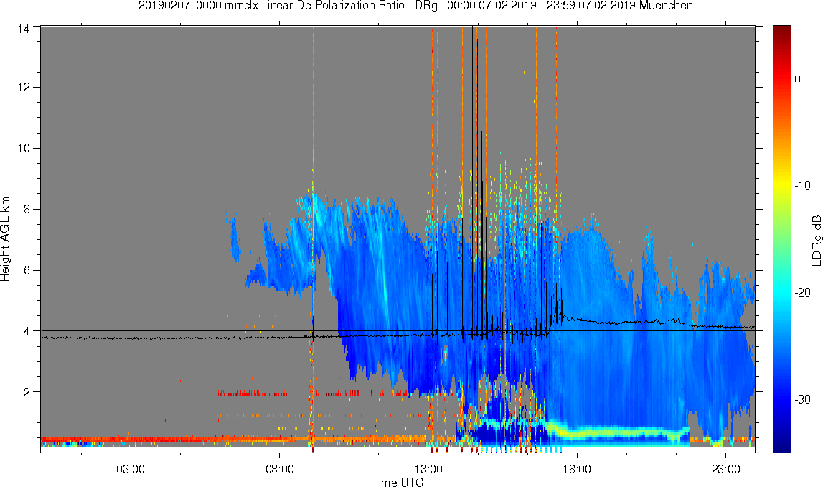The image size is (823, 487).
Task: Click the colorbar value -30 label
Action: pos(802,399)
